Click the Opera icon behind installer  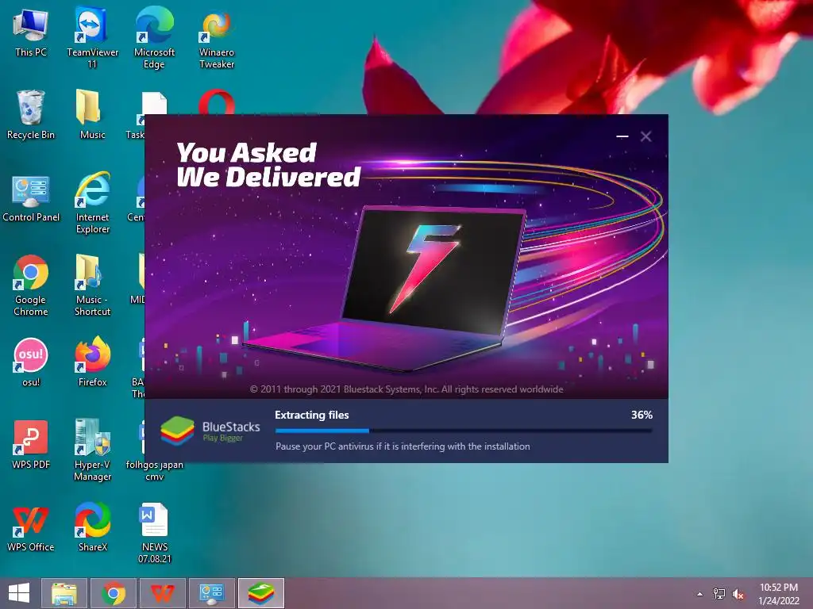point(216,102)
